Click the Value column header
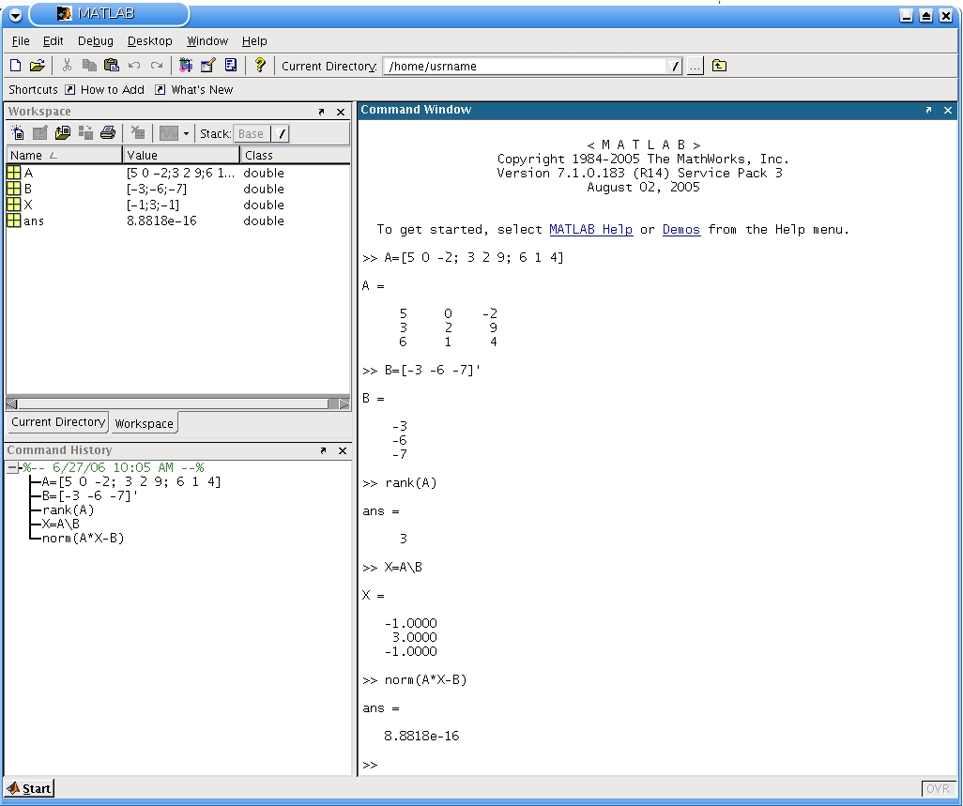963x806 pixels. [x=181, y=156]
